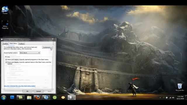The height and width of the screenshot is (105, 187).
Task: Click the Show Desktop strip
Action: pos(186,97)
